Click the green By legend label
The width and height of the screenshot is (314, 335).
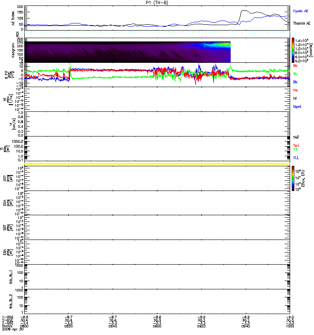(295, 74)
